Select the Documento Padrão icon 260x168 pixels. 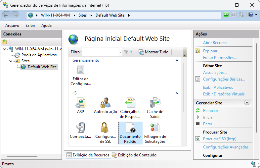pyautogui.click(x=130, y=128)
